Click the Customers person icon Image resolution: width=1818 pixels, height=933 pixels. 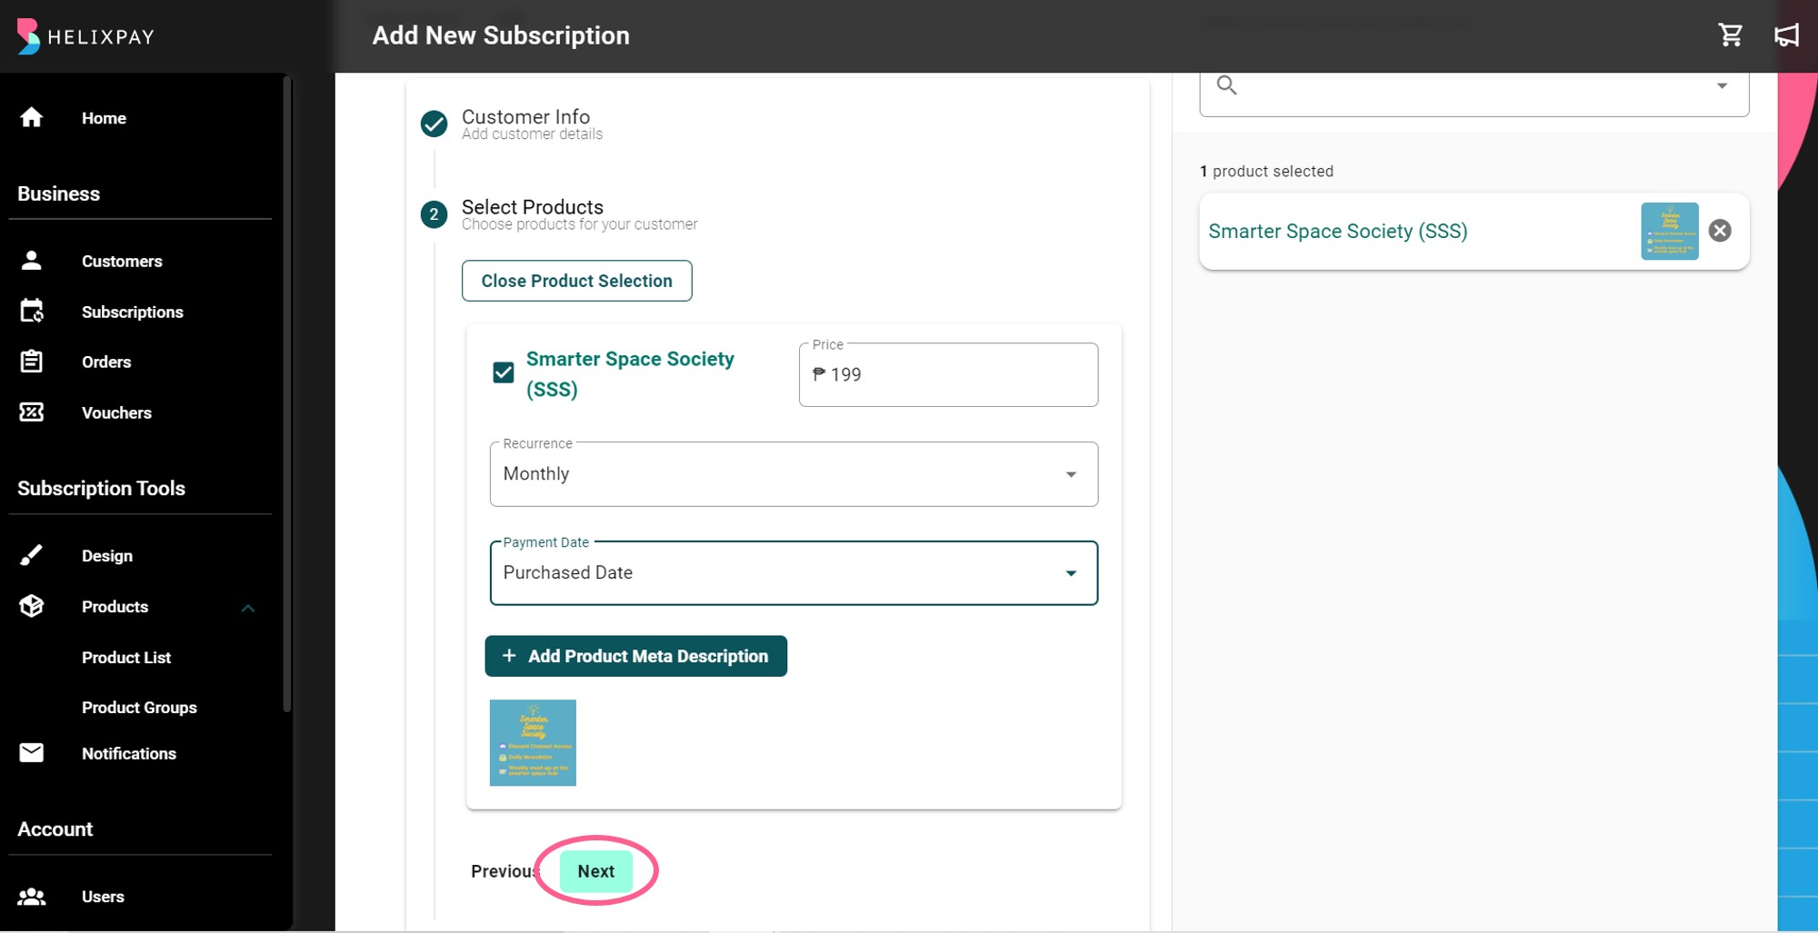(x=32, y=261)
